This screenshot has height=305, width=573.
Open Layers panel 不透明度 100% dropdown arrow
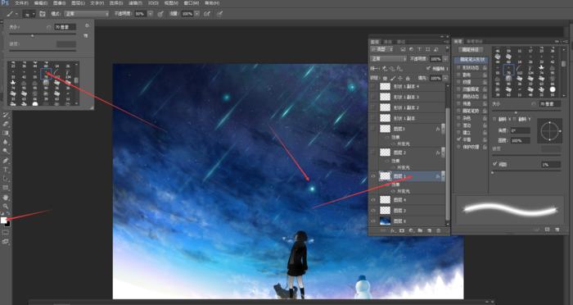445,58
